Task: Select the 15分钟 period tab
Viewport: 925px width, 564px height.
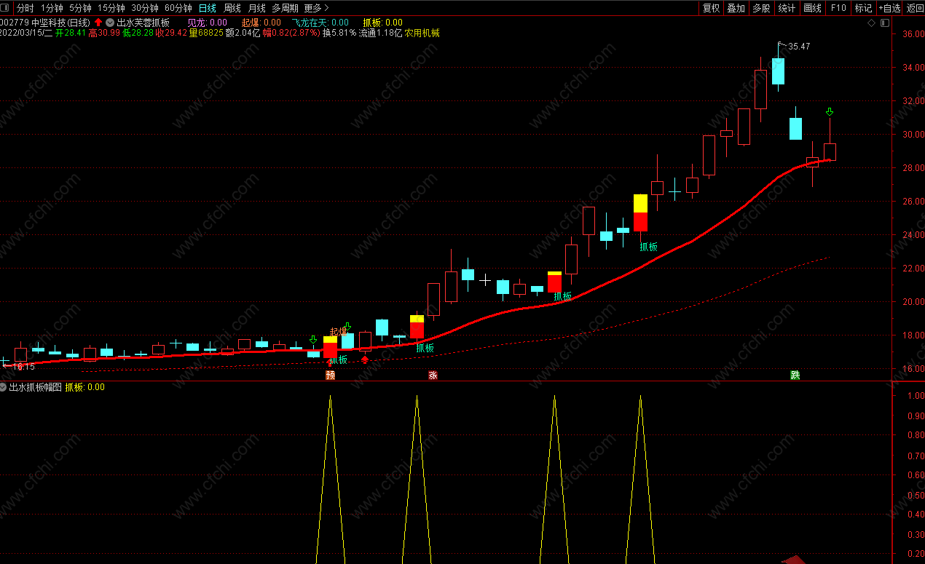Action: 111,8
